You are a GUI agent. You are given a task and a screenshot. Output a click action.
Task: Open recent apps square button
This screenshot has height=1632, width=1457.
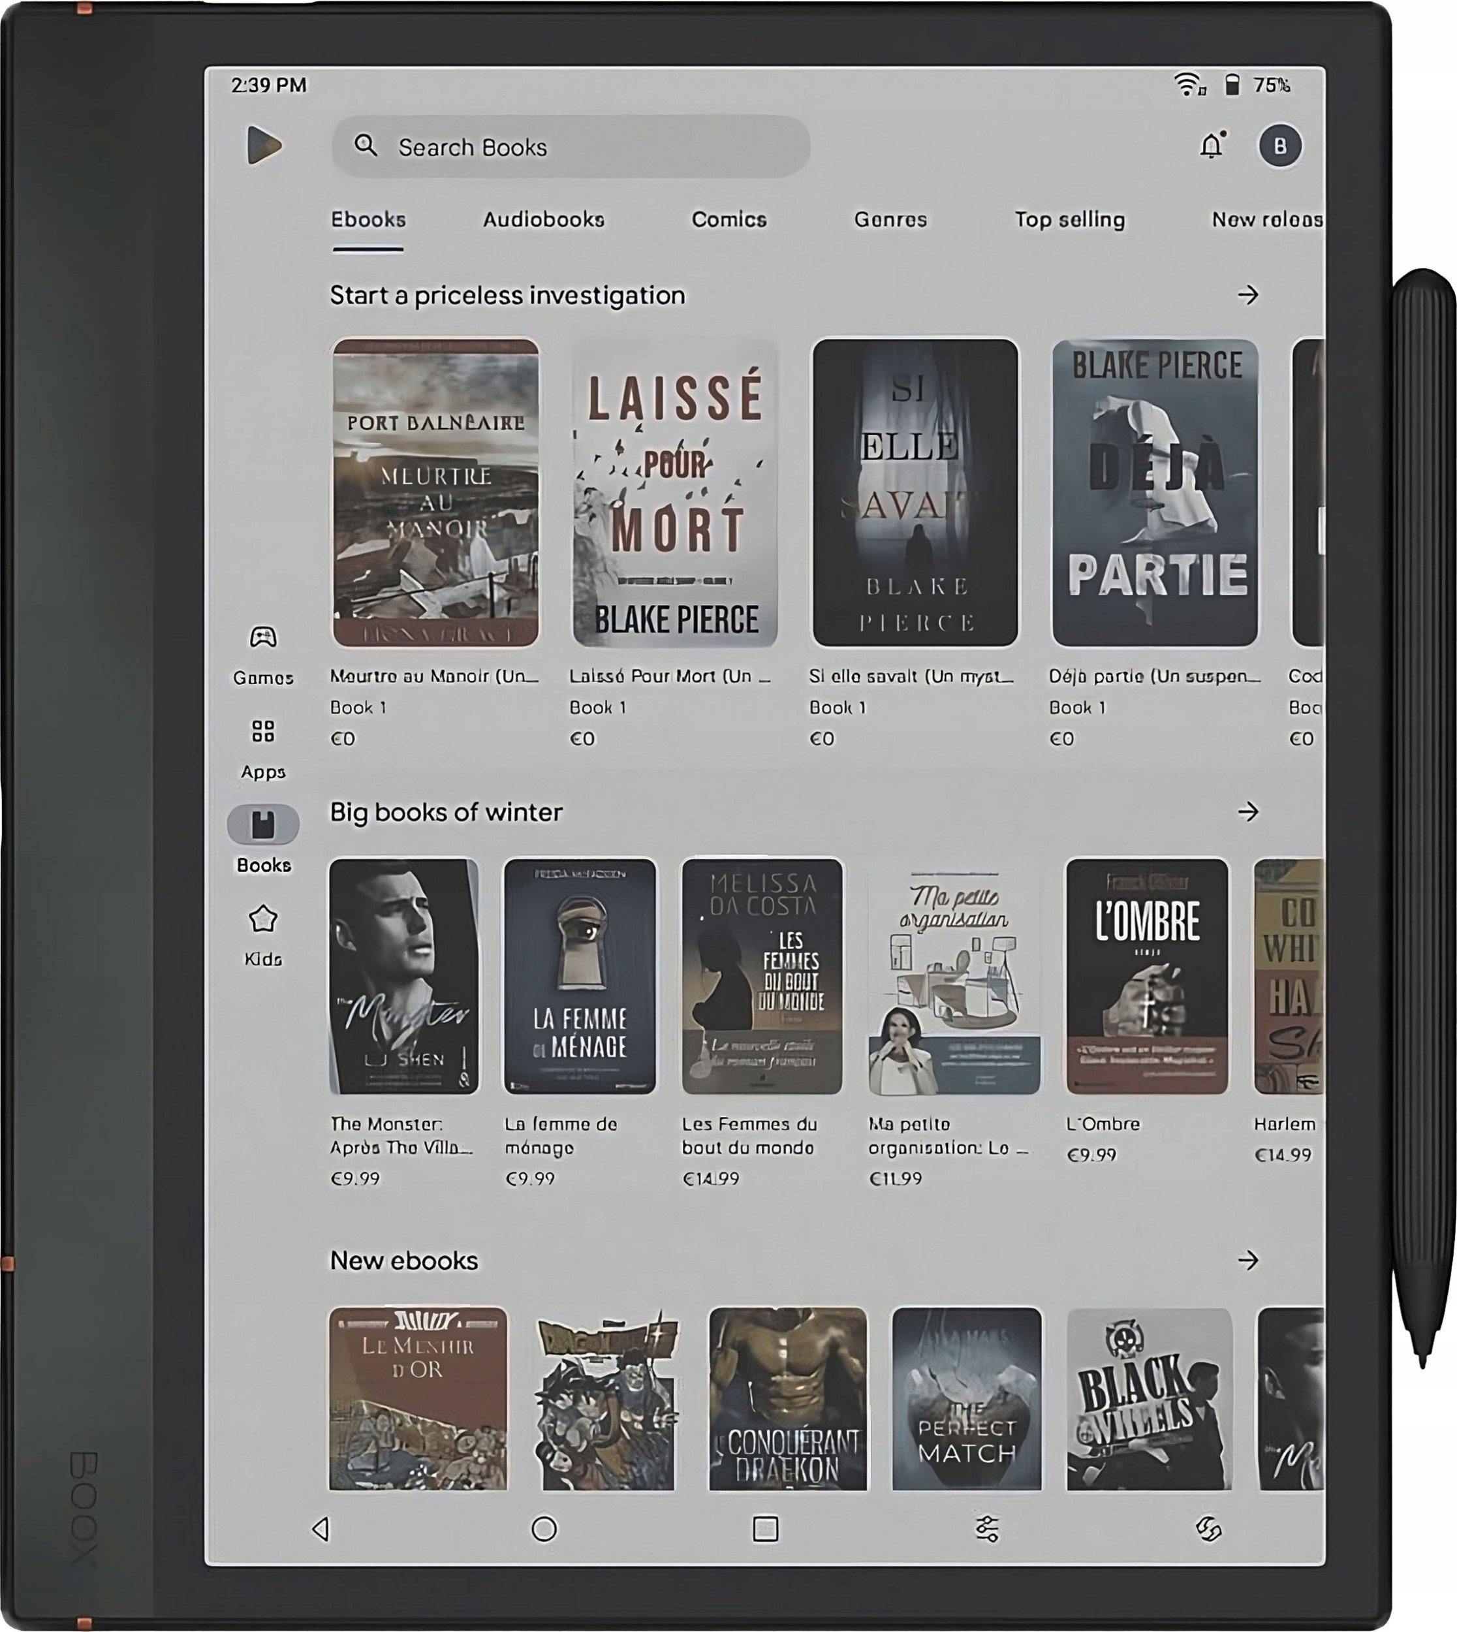coord(765,1529)
